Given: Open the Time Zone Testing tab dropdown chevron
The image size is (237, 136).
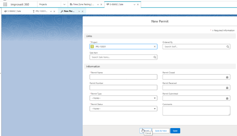Looking at the screenshot, I should [x=98, y=5].
